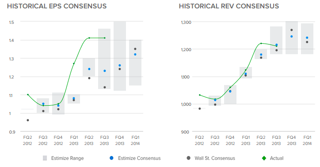Click FQ2 2013 actual green point in EPS chart

[x=89, y=38]
